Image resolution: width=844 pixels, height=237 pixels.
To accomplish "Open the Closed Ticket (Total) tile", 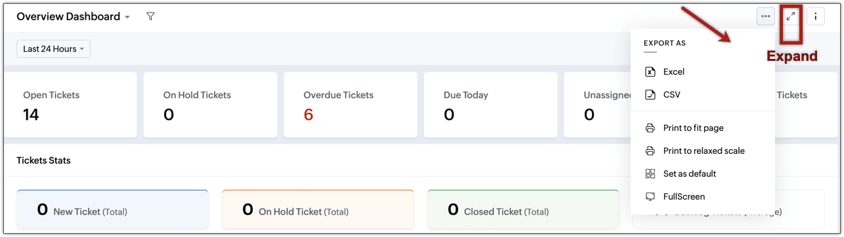I will click(x=523, y=210).
